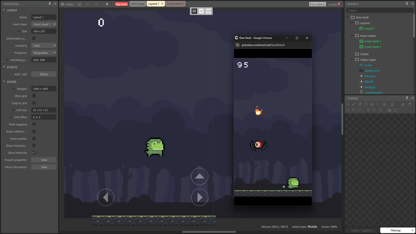Select the Audio object type
This screenshot has height=234, width=416.
368,65
